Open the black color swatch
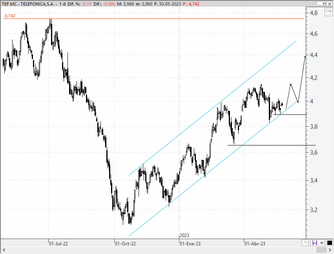 coord(329,243)
